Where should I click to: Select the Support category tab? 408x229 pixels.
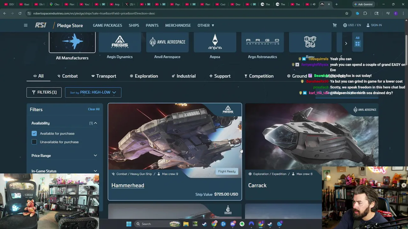[x=220, y=76]
